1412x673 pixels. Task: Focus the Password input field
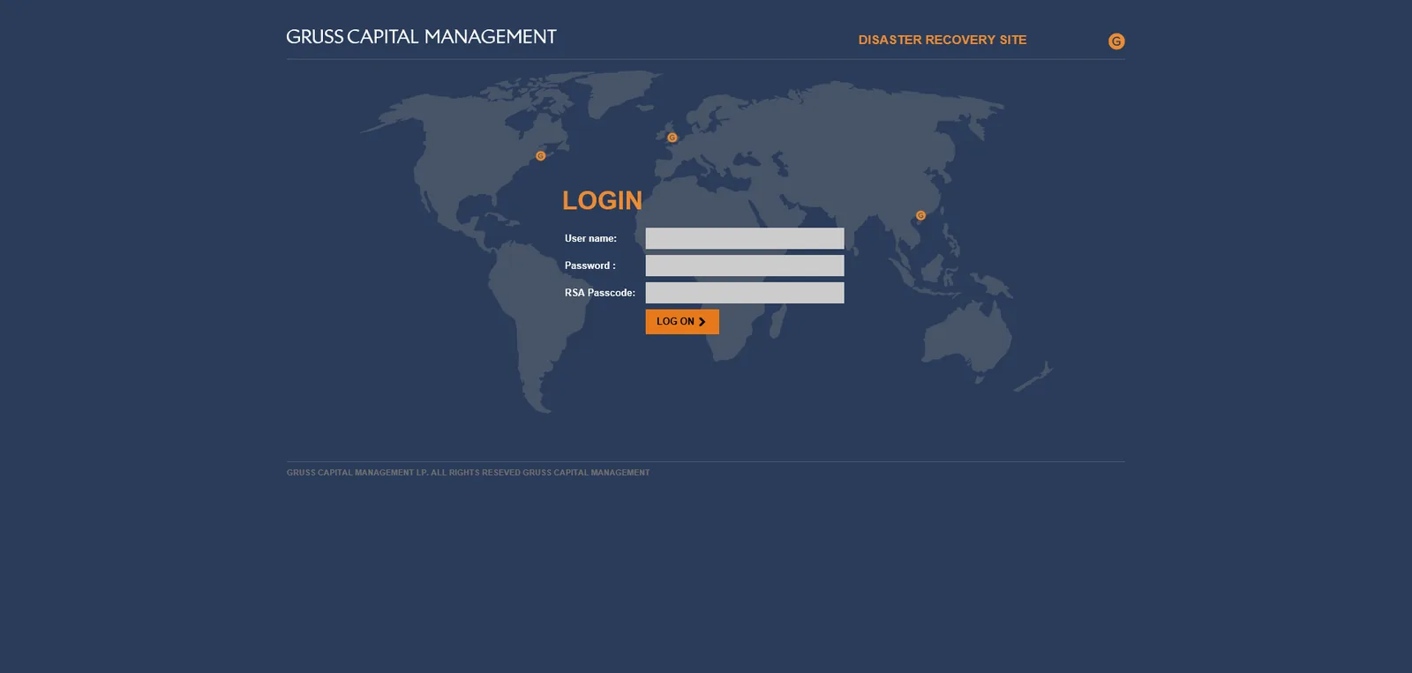pyautogui.click(x=745, y=265)
